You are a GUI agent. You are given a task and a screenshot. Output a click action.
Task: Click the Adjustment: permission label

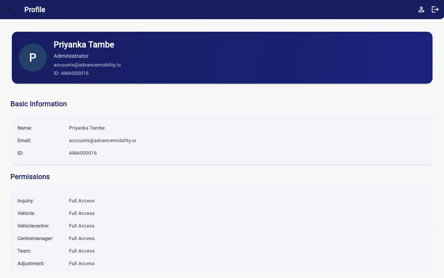tap(31, 263)
